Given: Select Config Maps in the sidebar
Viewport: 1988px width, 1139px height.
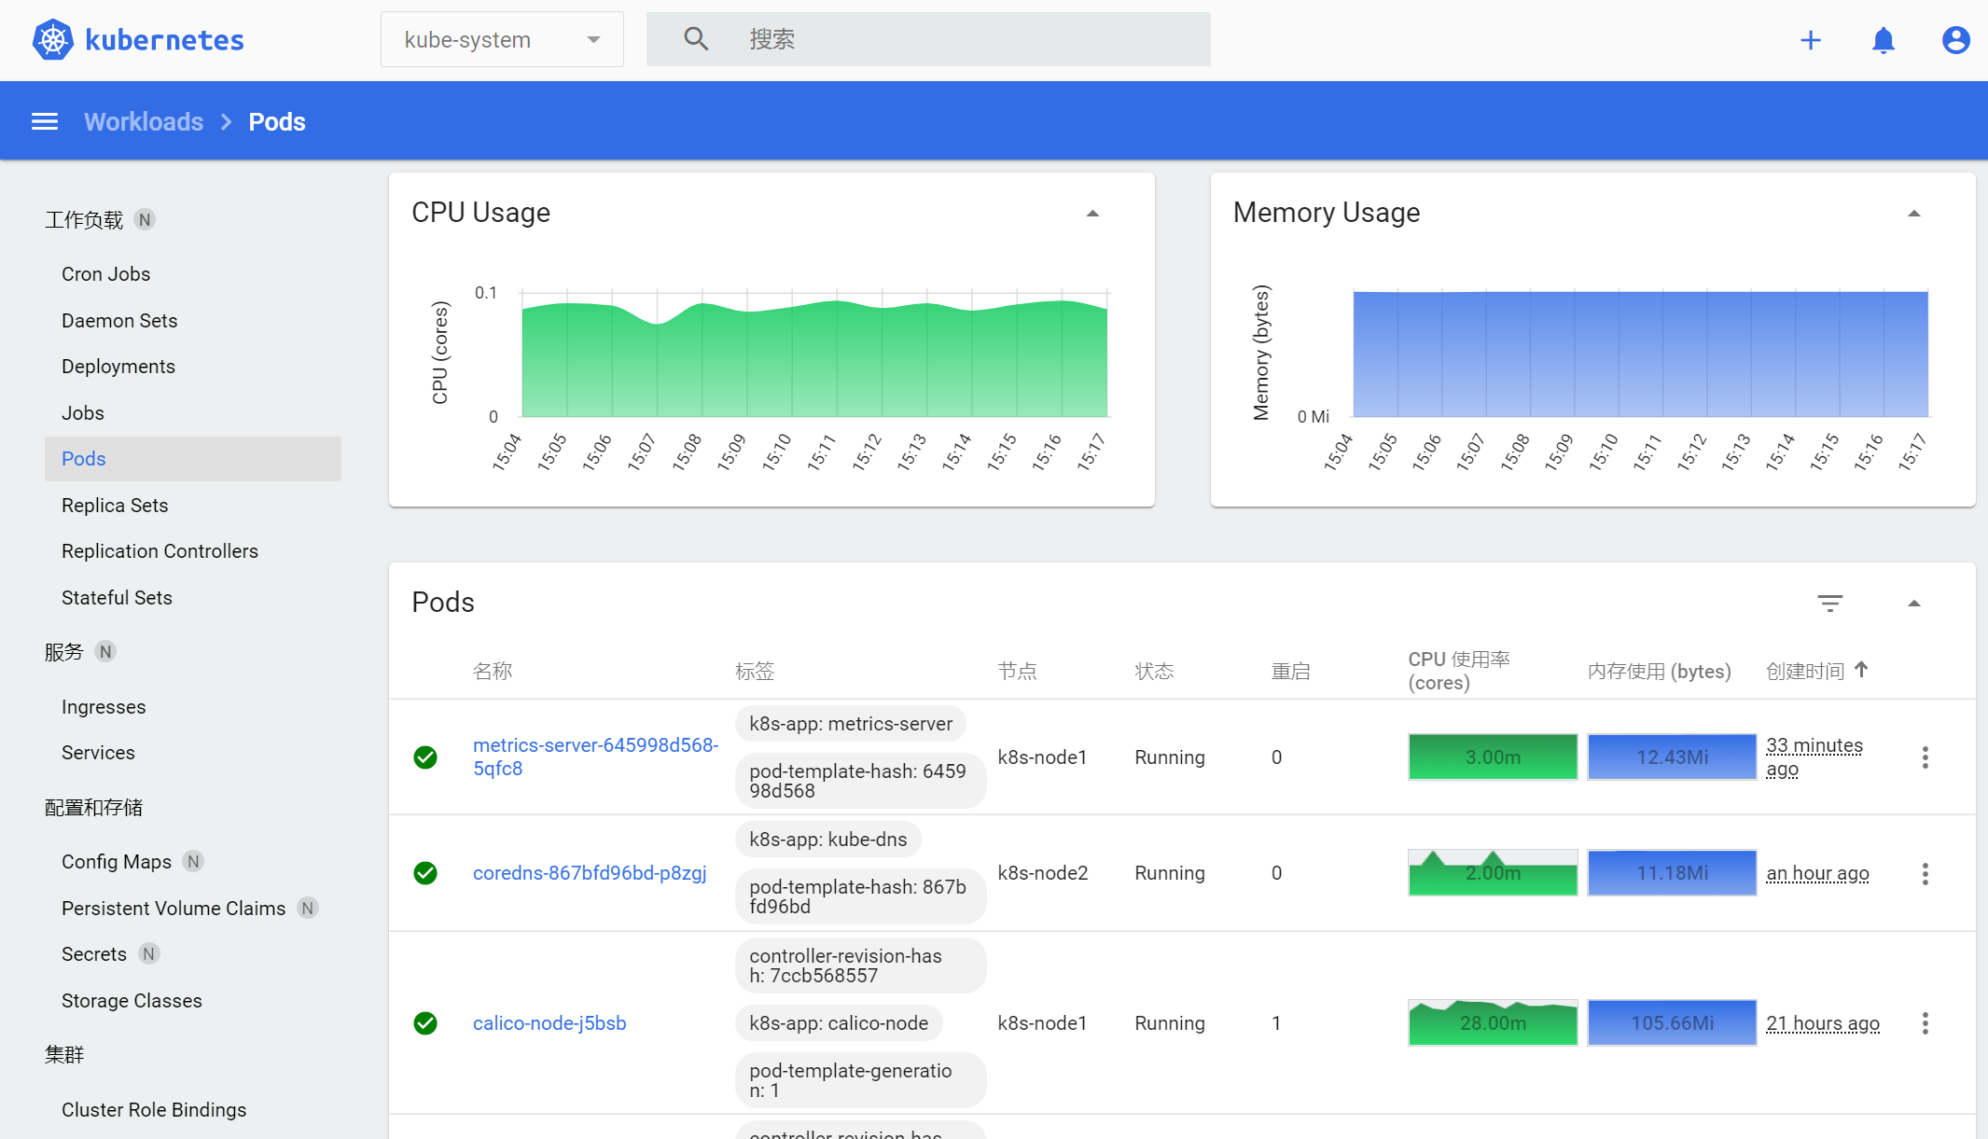Looking at the screenshot, I should 117,862.
